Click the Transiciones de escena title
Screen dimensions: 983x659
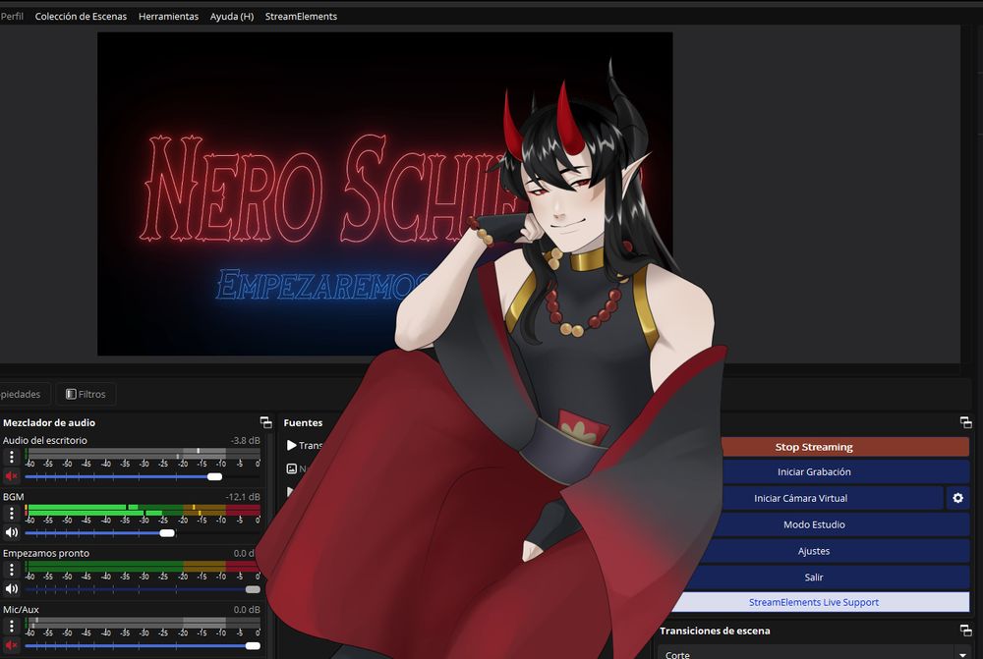[715, 631]
